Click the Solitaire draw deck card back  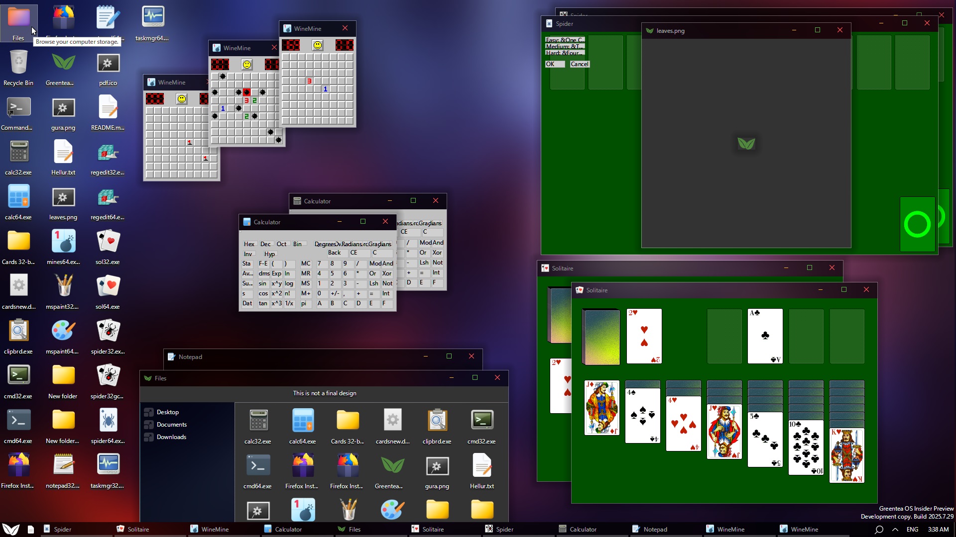[x=601, y=337]
